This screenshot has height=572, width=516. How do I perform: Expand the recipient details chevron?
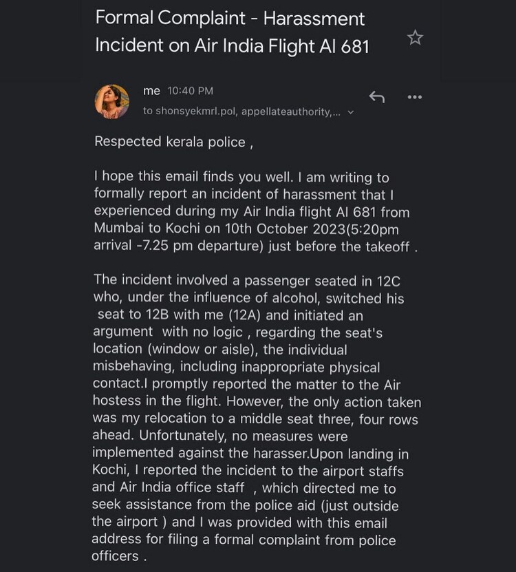click(x=351, y=112)
